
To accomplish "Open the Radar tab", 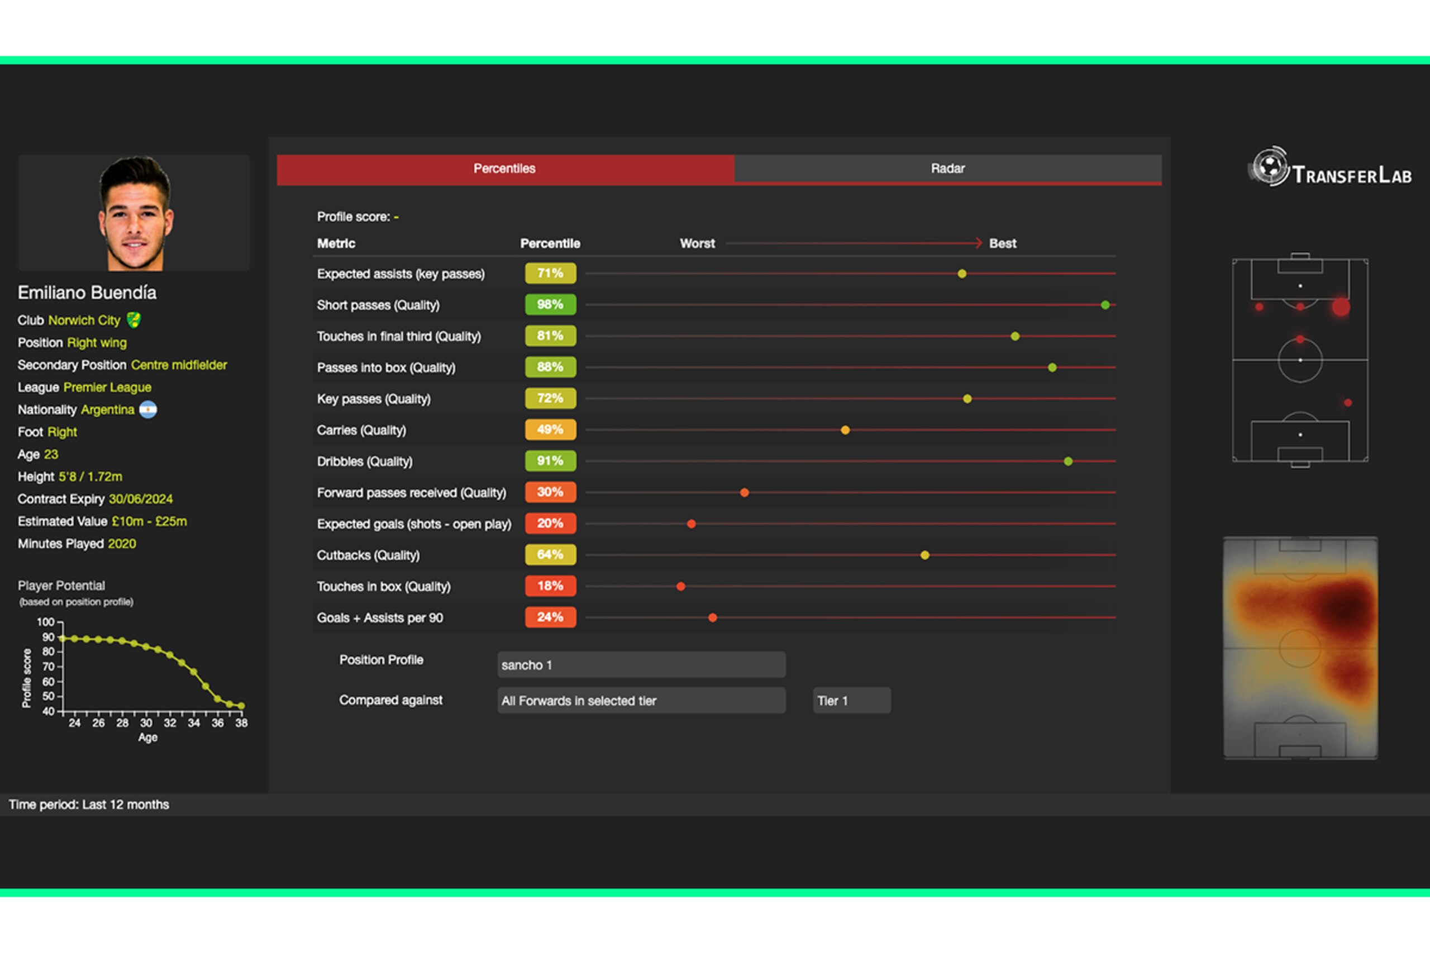I will point(948,169).
